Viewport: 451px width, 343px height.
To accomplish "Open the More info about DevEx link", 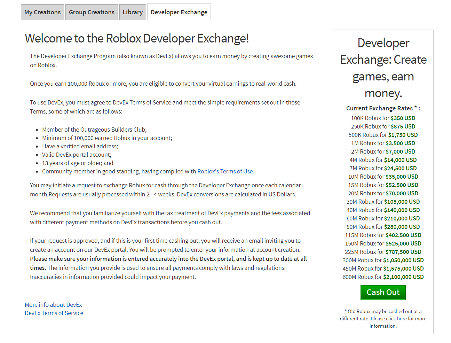I will pyautogui.click(x=53, y=305).
